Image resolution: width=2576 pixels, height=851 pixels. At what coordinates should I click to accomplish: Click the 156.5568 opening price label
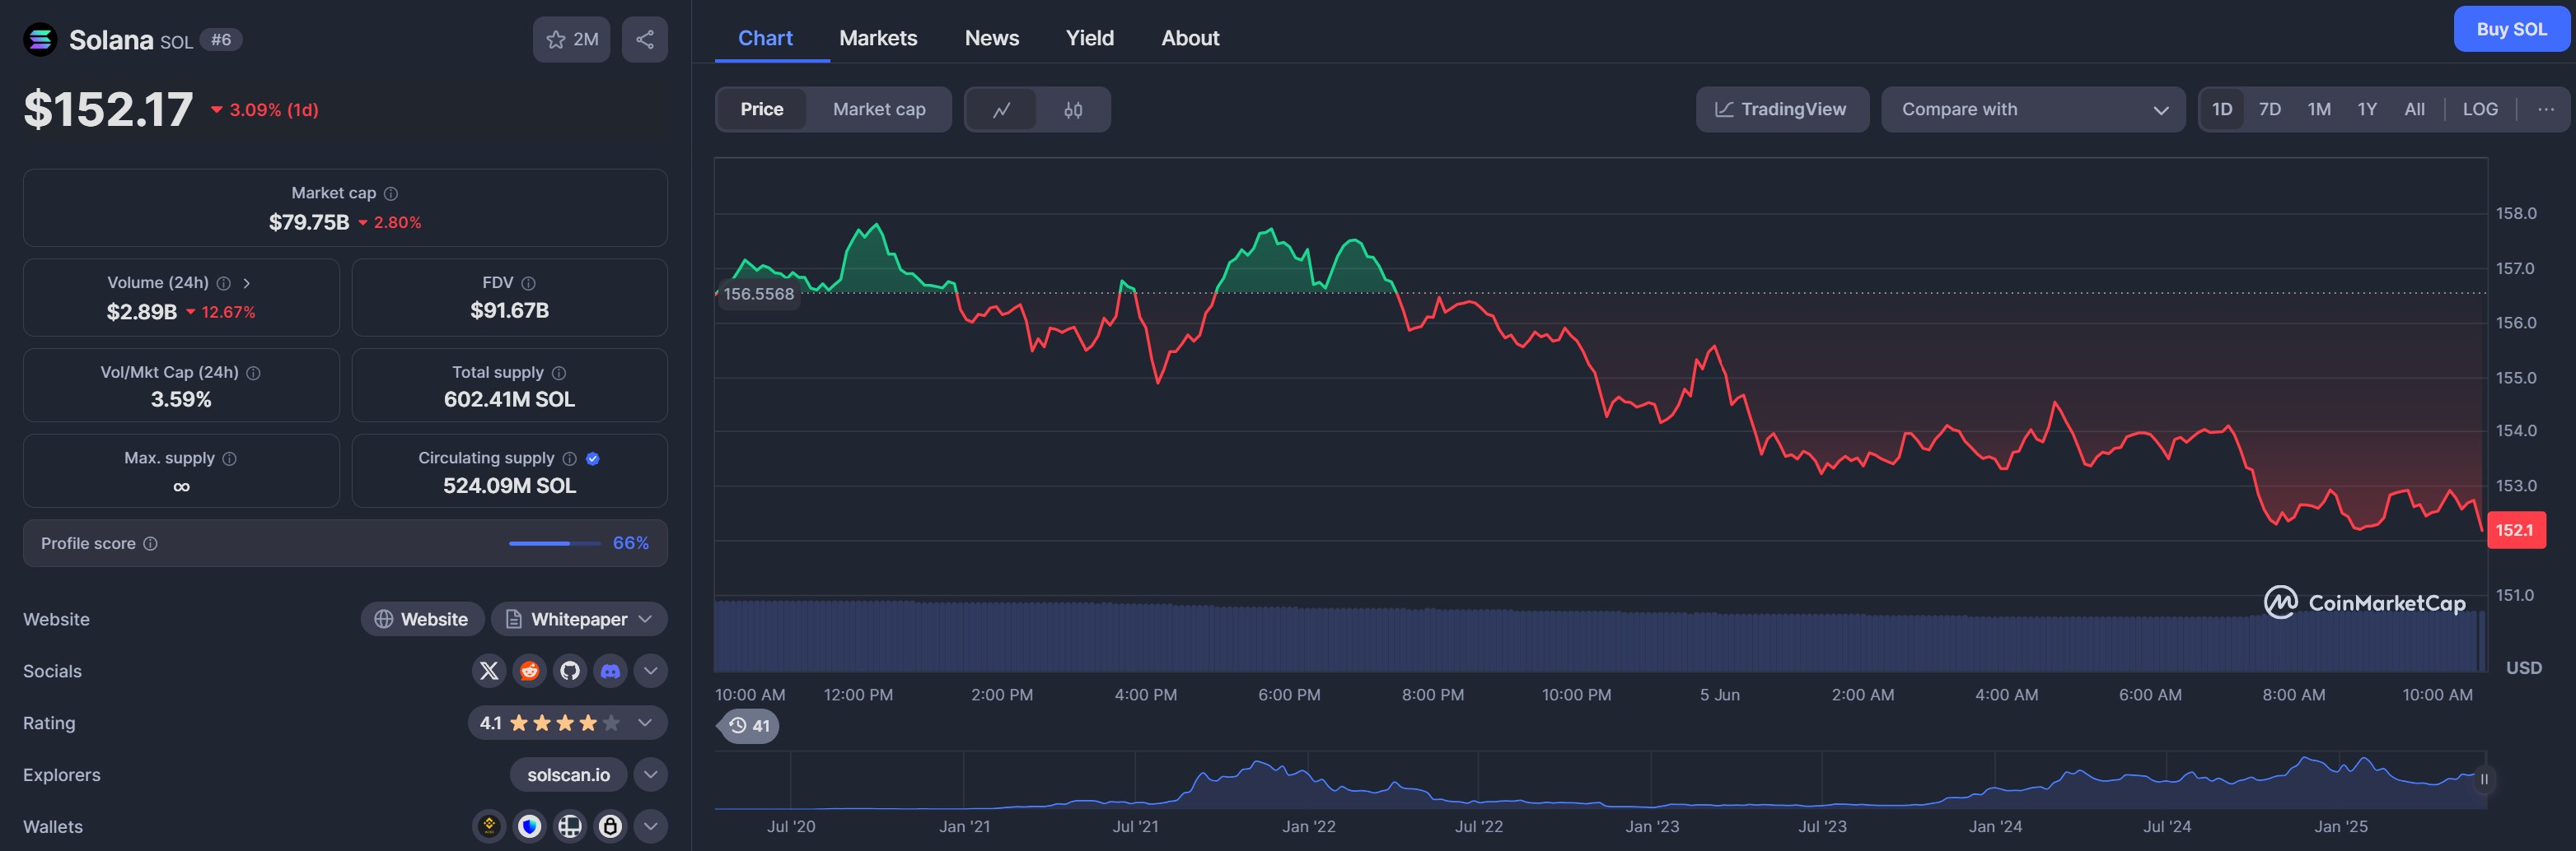click(758, 295)
